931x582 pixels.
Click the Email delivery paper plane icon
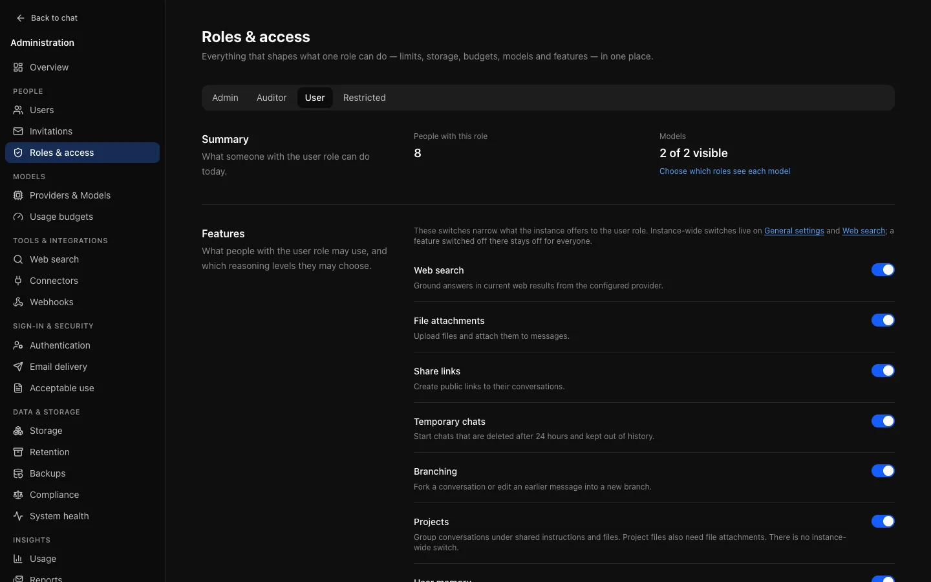coord(18,367)
